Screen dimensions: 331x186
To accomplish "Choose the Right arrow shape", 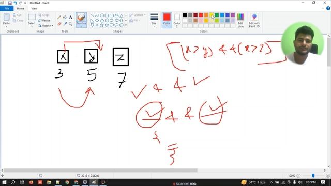I will tap(112, 21).
